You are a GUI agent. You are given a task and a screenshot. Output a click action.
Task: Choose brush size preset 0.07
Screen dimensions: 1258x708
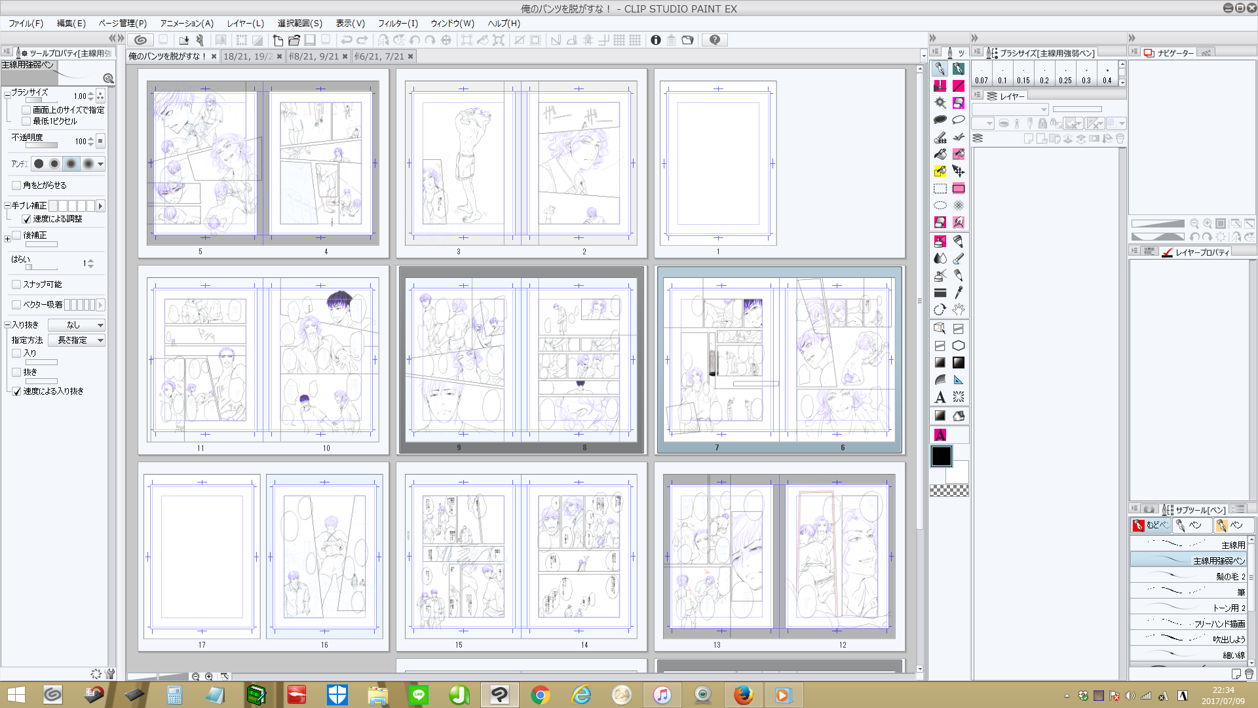click(982, 74)
